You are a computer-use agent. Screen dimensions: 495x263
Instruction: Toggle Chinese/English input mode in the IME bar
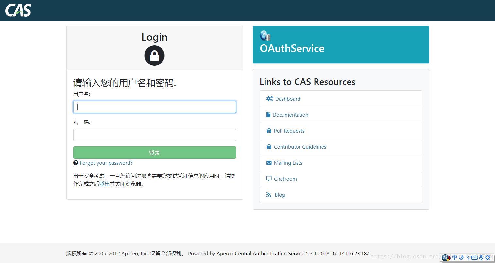(x=455, y=257)
